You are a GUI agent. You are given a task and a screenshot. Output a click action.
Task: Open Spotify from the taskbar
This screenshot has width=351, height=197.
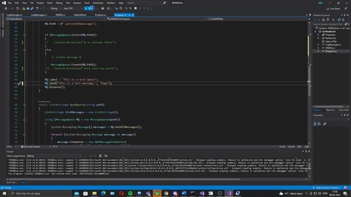131,193
